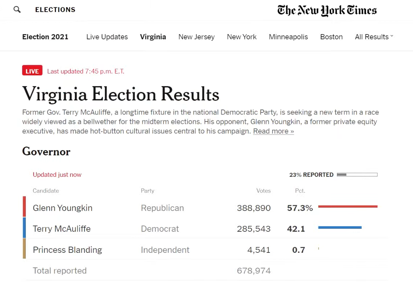Switch to Live Updates tab
This screenshot has width=413, height=283.
click(107, 37)
